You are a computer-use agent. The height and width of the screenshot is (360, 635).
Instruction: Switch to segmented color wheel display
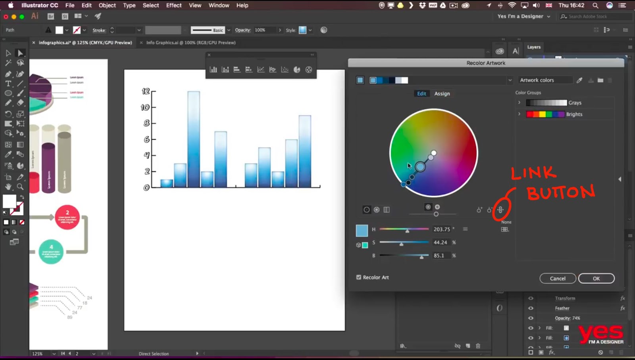tap(376, 210)
